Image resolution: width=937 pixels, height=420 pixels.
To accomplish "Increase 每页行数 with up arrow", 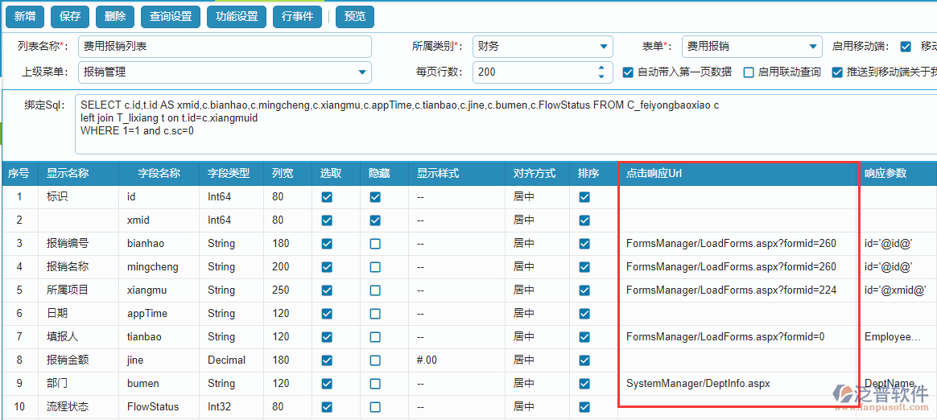I will (601, 68).
